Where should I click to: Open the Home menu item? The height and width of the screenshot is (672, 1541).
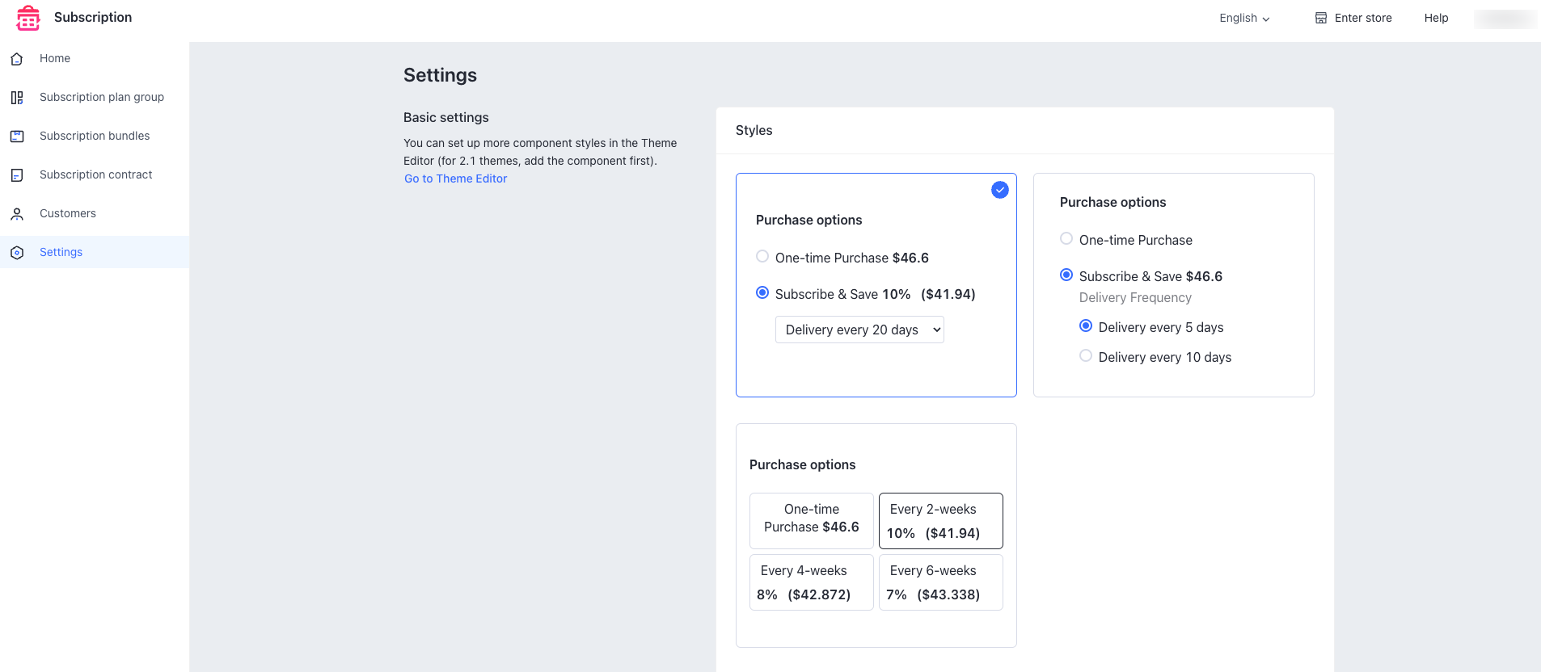[95, 58]
